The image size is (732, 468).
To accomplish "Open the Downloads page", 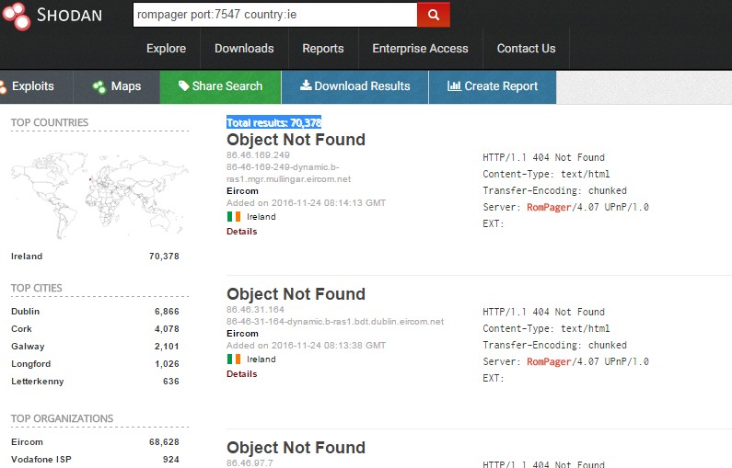I will click(x=244, y=49).
